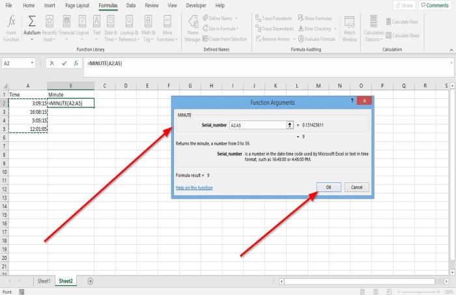Click Create from Selection
The width and height of the screenshot is (456, 295).
(225, 38)
